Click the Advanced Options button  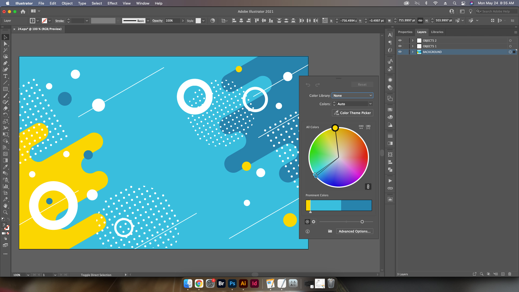[354, 231]
